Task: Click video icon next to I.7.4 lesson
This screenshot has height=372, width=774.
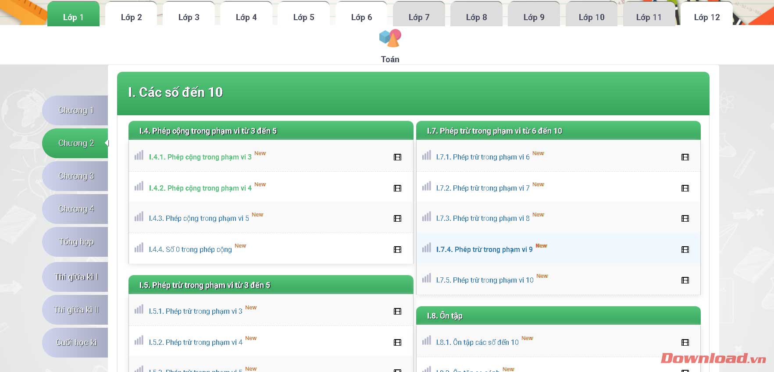Action: [685, 250]
